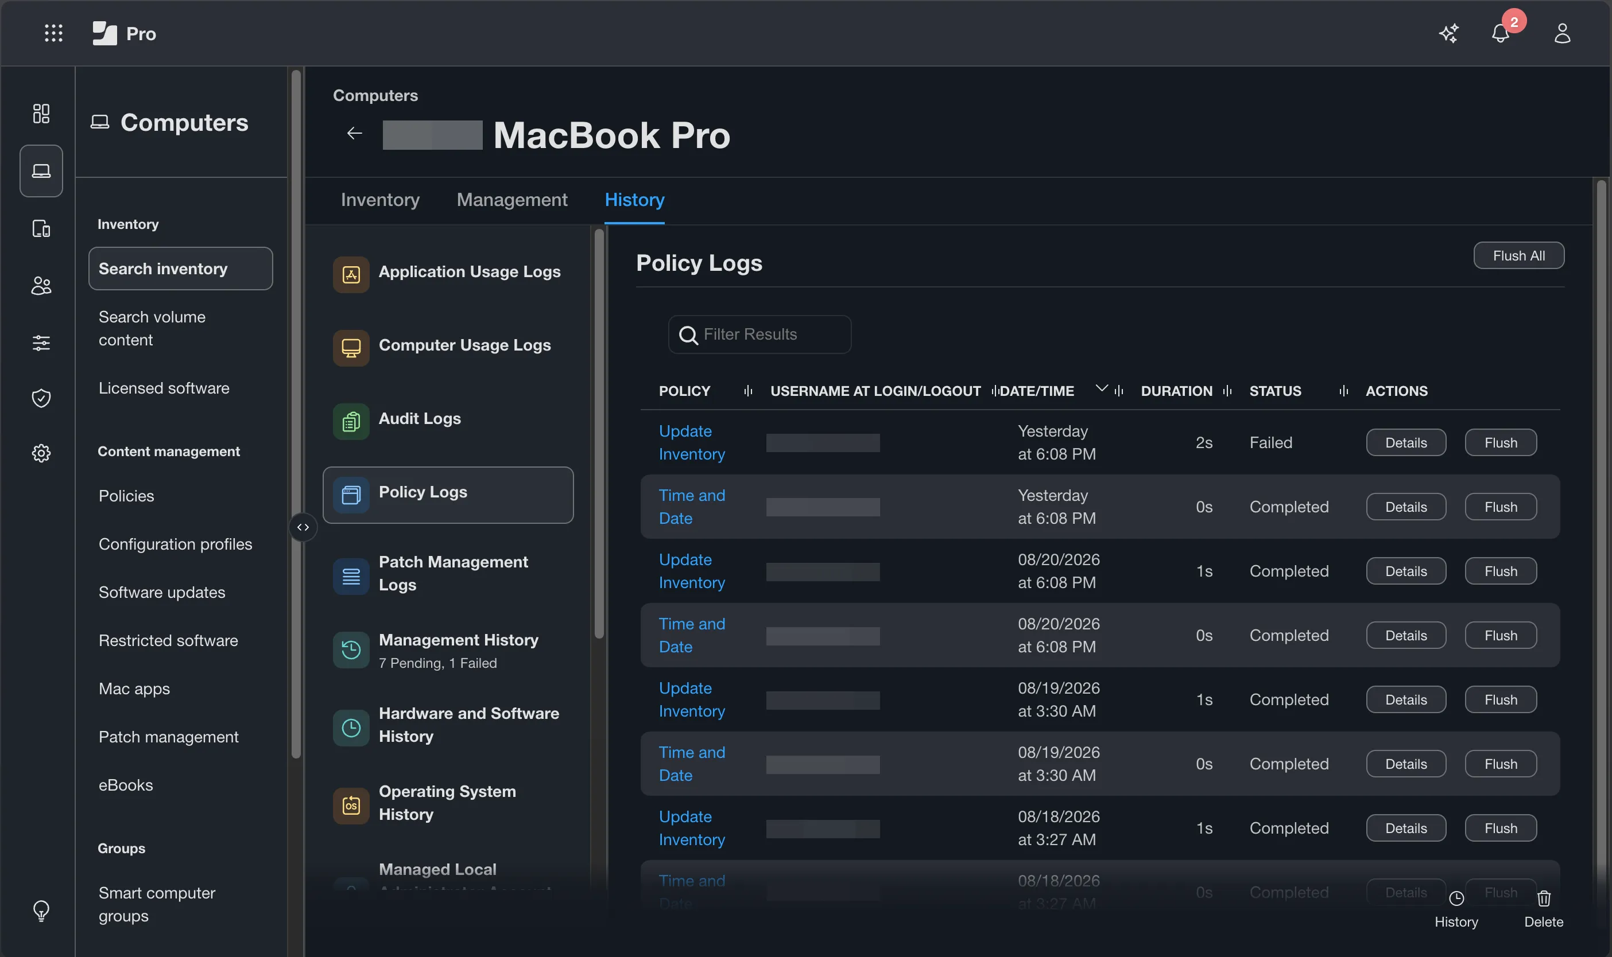Select the Computers laptop icon in rail
The width and height of the screenshot is (1612, 957).
click(41, 171)
